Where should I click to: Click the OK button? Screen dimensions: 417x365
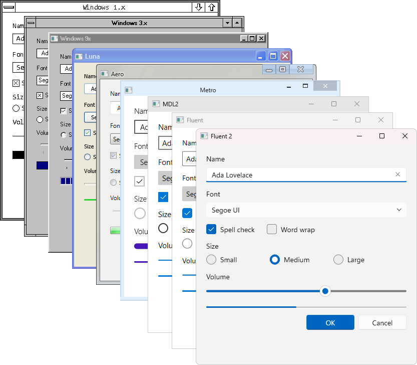click(330, 323)
